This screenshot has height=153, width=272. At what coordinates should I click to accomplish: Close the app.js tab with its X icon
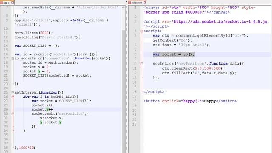tap(13, 3)
